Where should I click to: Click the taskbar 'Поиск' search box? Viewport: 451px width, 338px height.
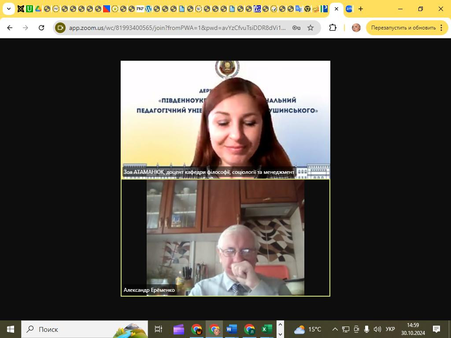coord(85,329)
